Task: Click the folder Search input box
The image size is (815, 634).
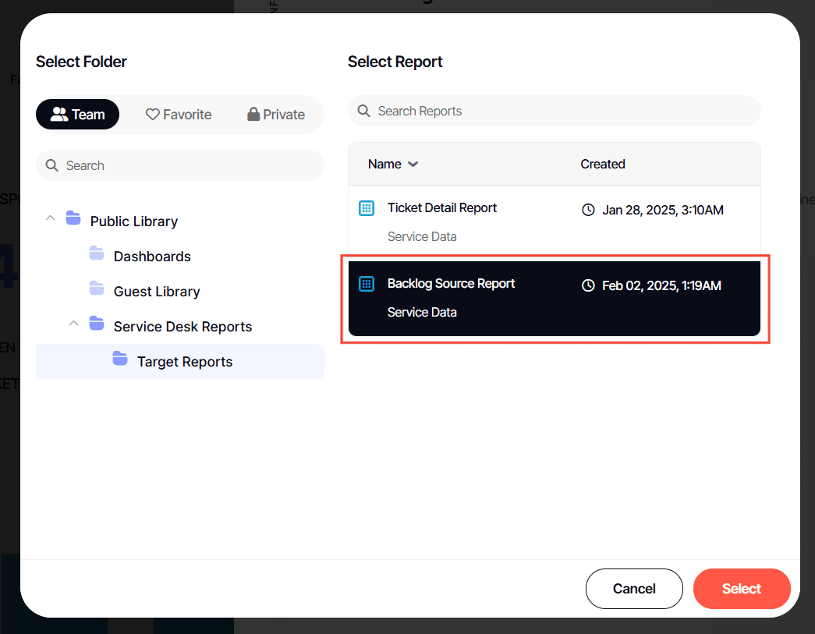Action: click(x=187, y=165)
